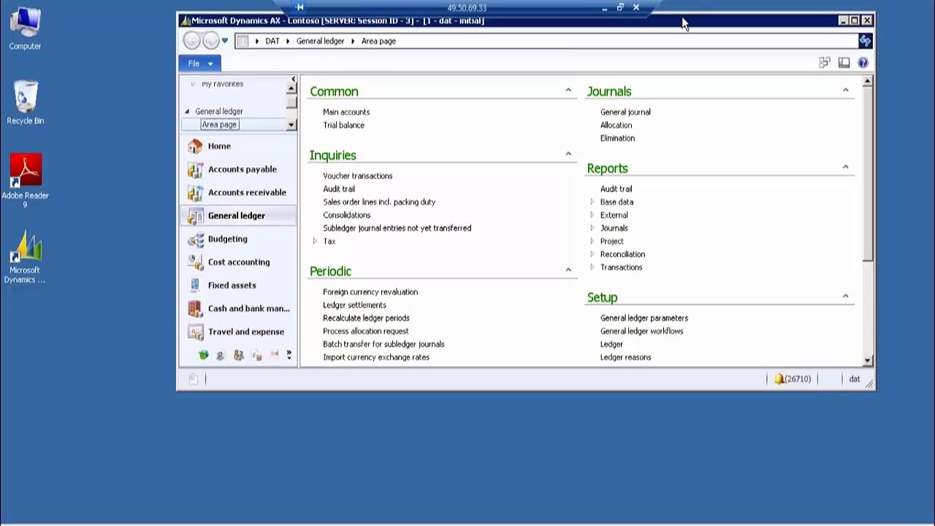Click the General ledger module icon
Viewport: 935px width, 526px height.
(x=195, y=216)
